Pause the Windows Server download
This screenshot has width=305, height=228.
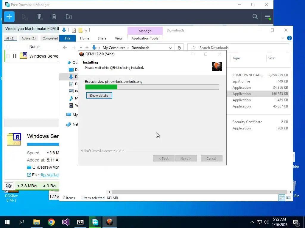coord(15,56)
